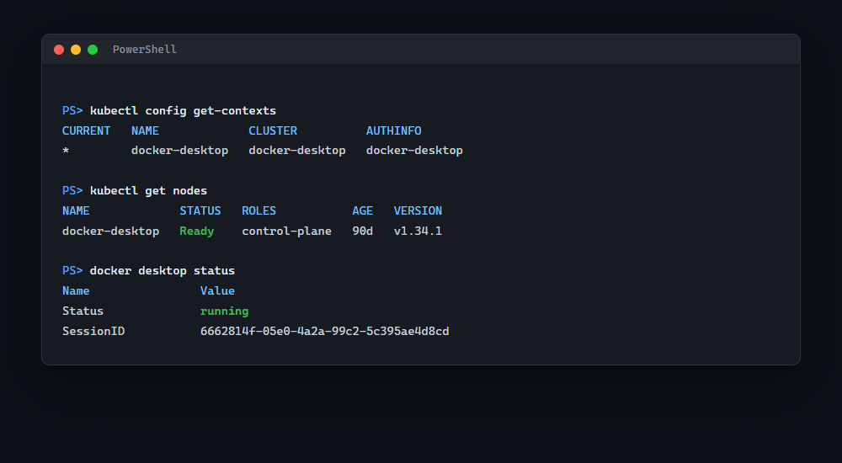
Task: Click the AGE column header
Action: point(362,210)
